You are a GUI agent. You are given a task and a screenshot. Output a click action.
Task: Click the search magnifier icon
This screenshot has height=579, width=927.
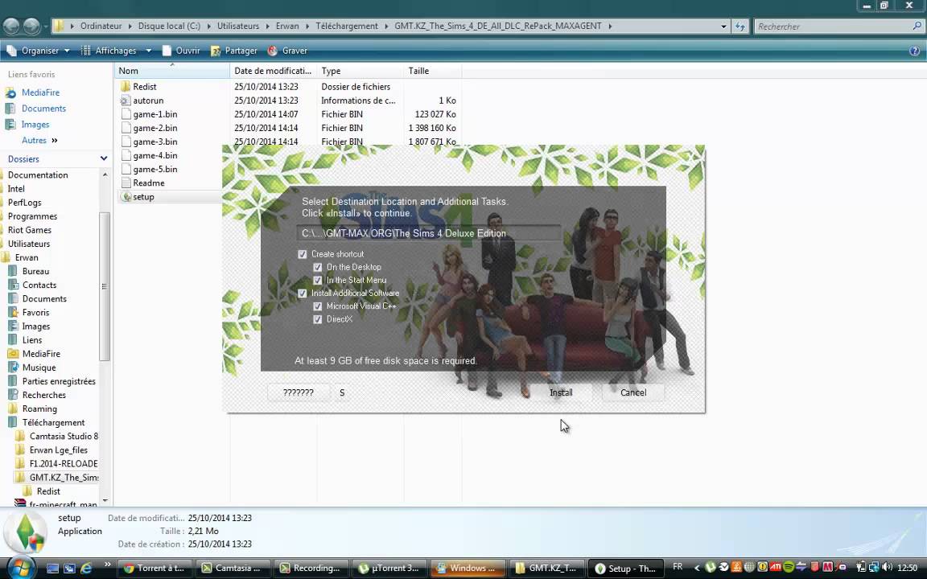coord(917,26)
